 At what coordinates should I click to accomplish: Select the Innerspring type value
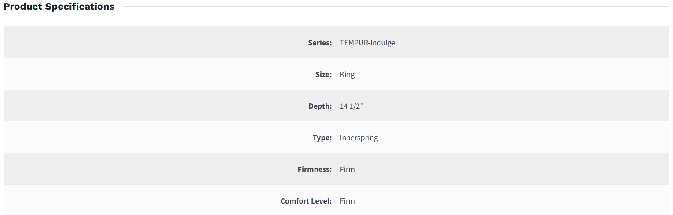pos(358,138)
